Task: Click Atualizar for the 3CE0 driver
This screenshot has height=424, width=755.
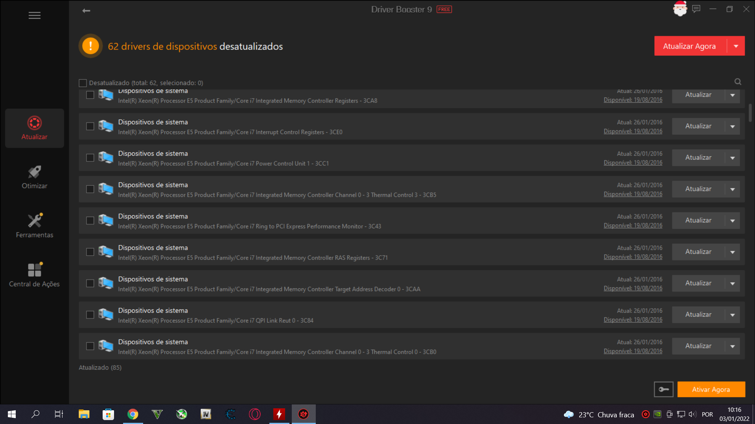Action: coord(698,126)
